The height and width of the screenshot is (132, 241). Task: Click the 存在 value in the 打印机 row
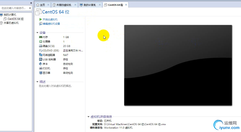(65, 68)
